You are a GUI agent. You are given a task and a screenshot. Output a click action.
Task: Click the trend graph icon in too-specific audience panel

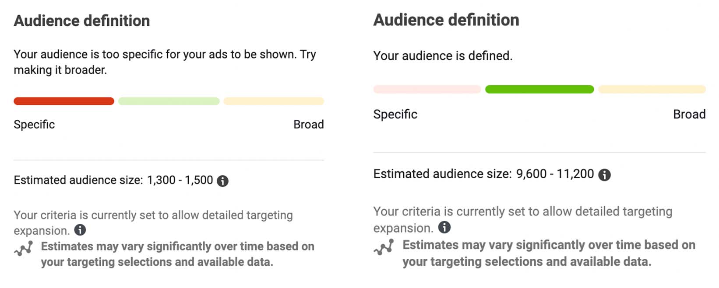(x=24, y=248)
